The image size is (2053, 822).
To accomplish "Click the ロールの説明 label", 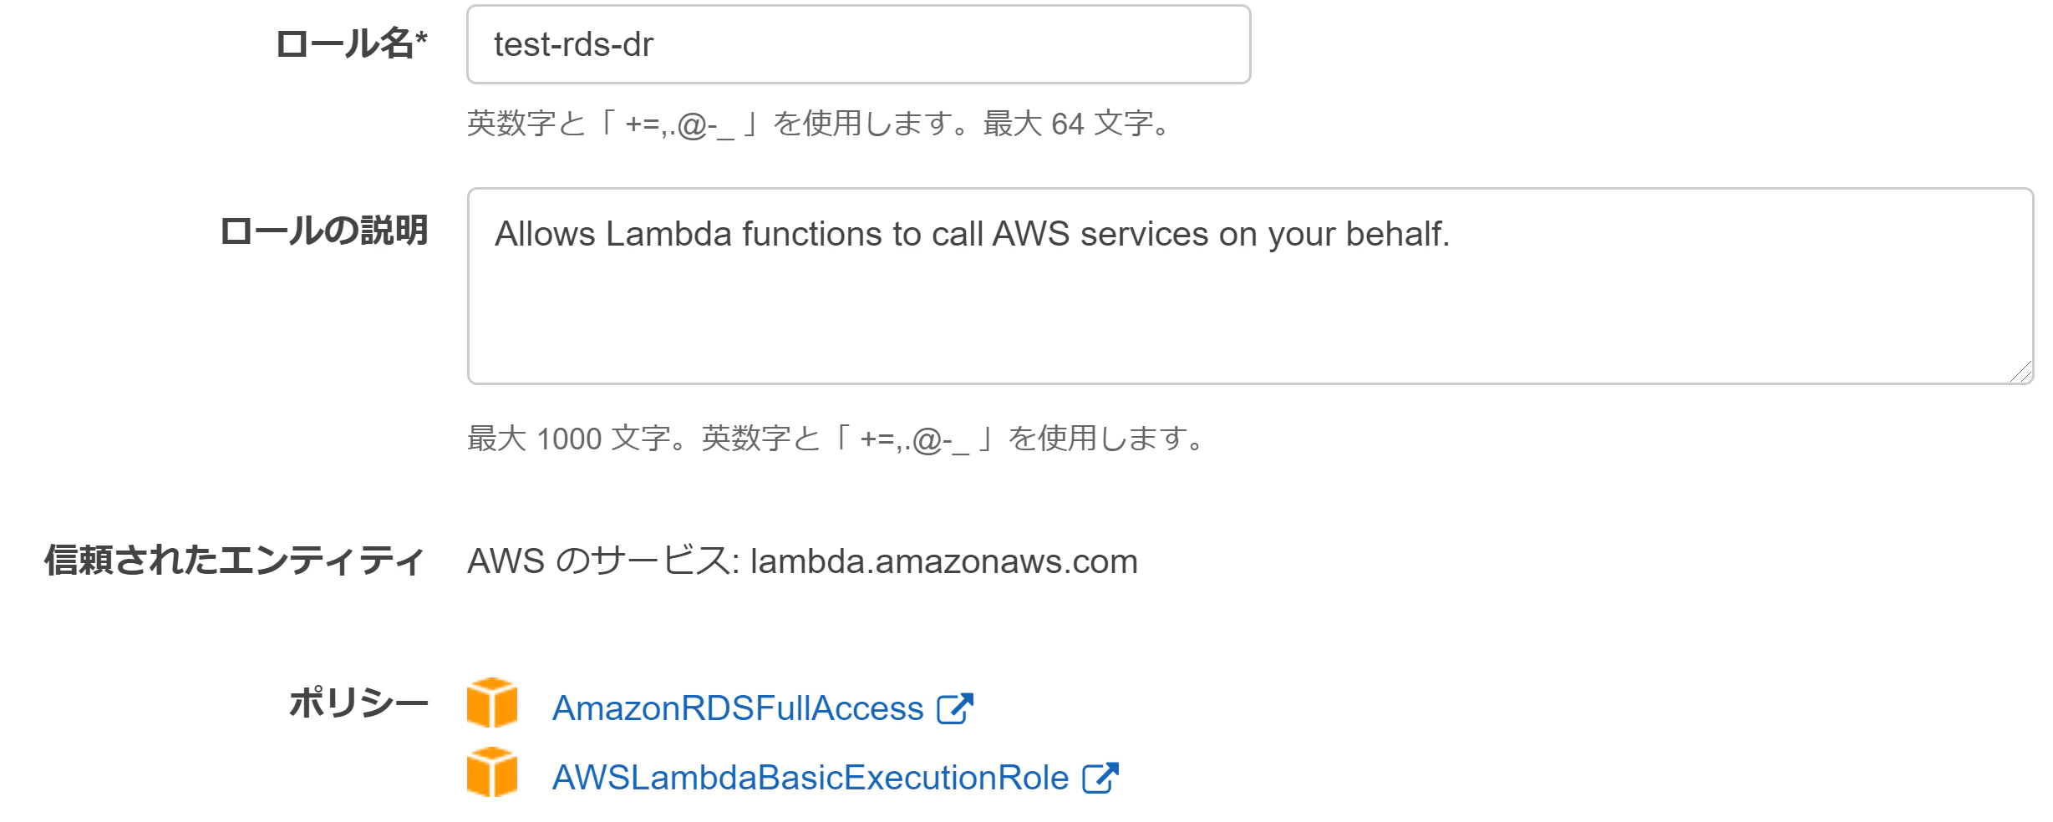I will (x=323, y=231).
